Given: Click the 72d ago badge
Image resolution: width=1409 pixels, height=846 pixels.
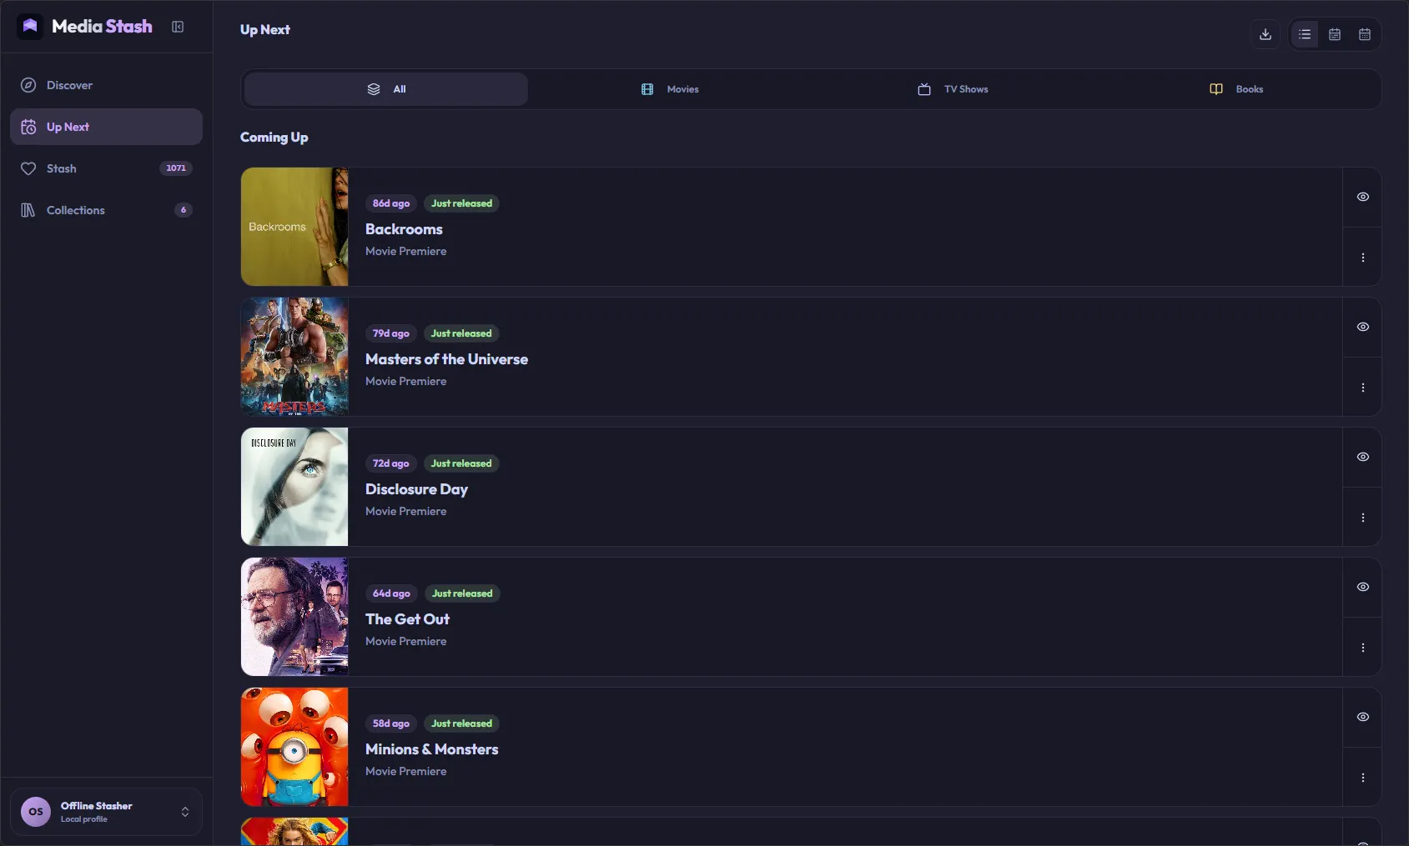Looking at the screenshot, I should point(391,463).
